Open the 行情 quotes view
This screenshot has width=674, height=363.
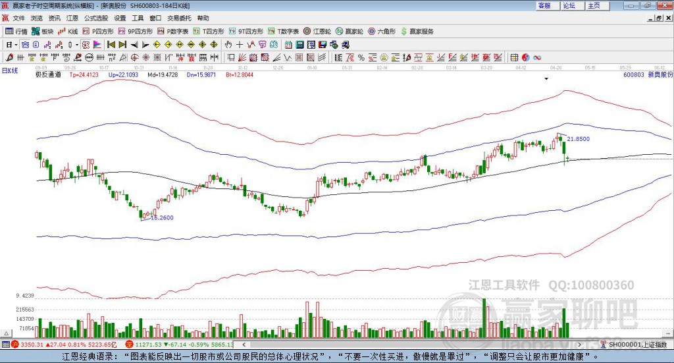(x=16, y=32)
